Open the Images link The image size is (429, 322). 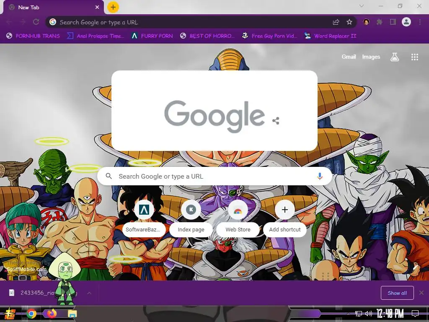[371, 57]
